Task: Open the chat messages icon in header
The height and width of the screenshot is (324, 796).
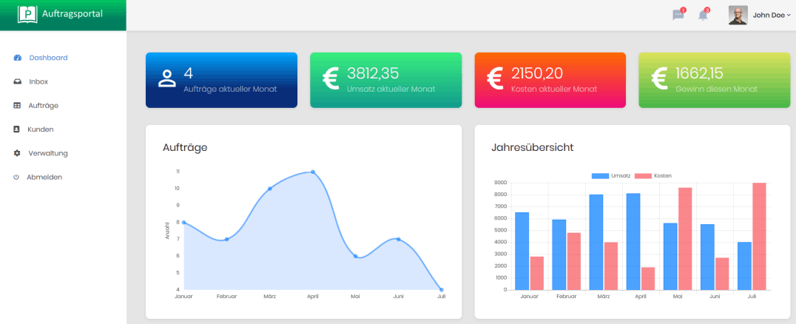Action: [x=678, y=16]
